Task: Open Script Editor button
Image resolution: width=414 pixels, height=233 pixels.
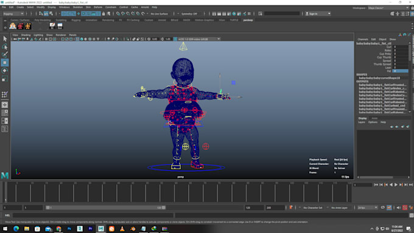Action: [x=412, y=215]
